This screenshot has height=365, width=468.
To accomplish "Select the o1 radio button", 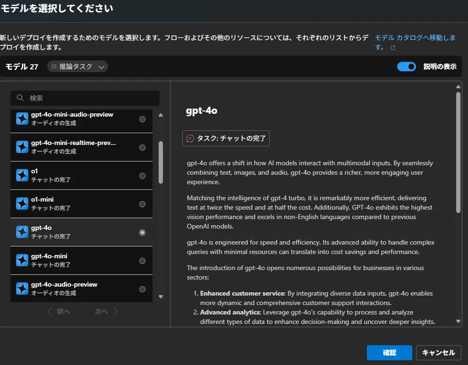I will tap(142, 176).
